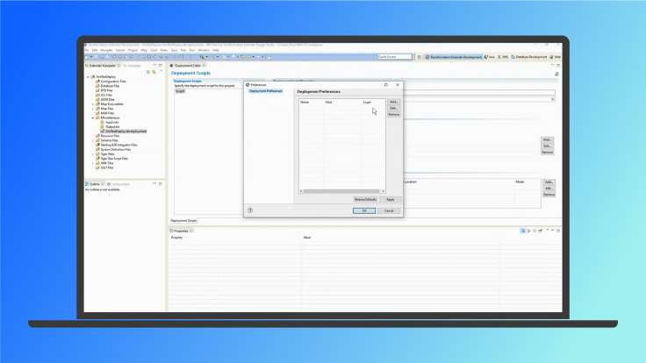Select Deployment Preferences in the preferences tree
The image size is (646, 363).
266,91
